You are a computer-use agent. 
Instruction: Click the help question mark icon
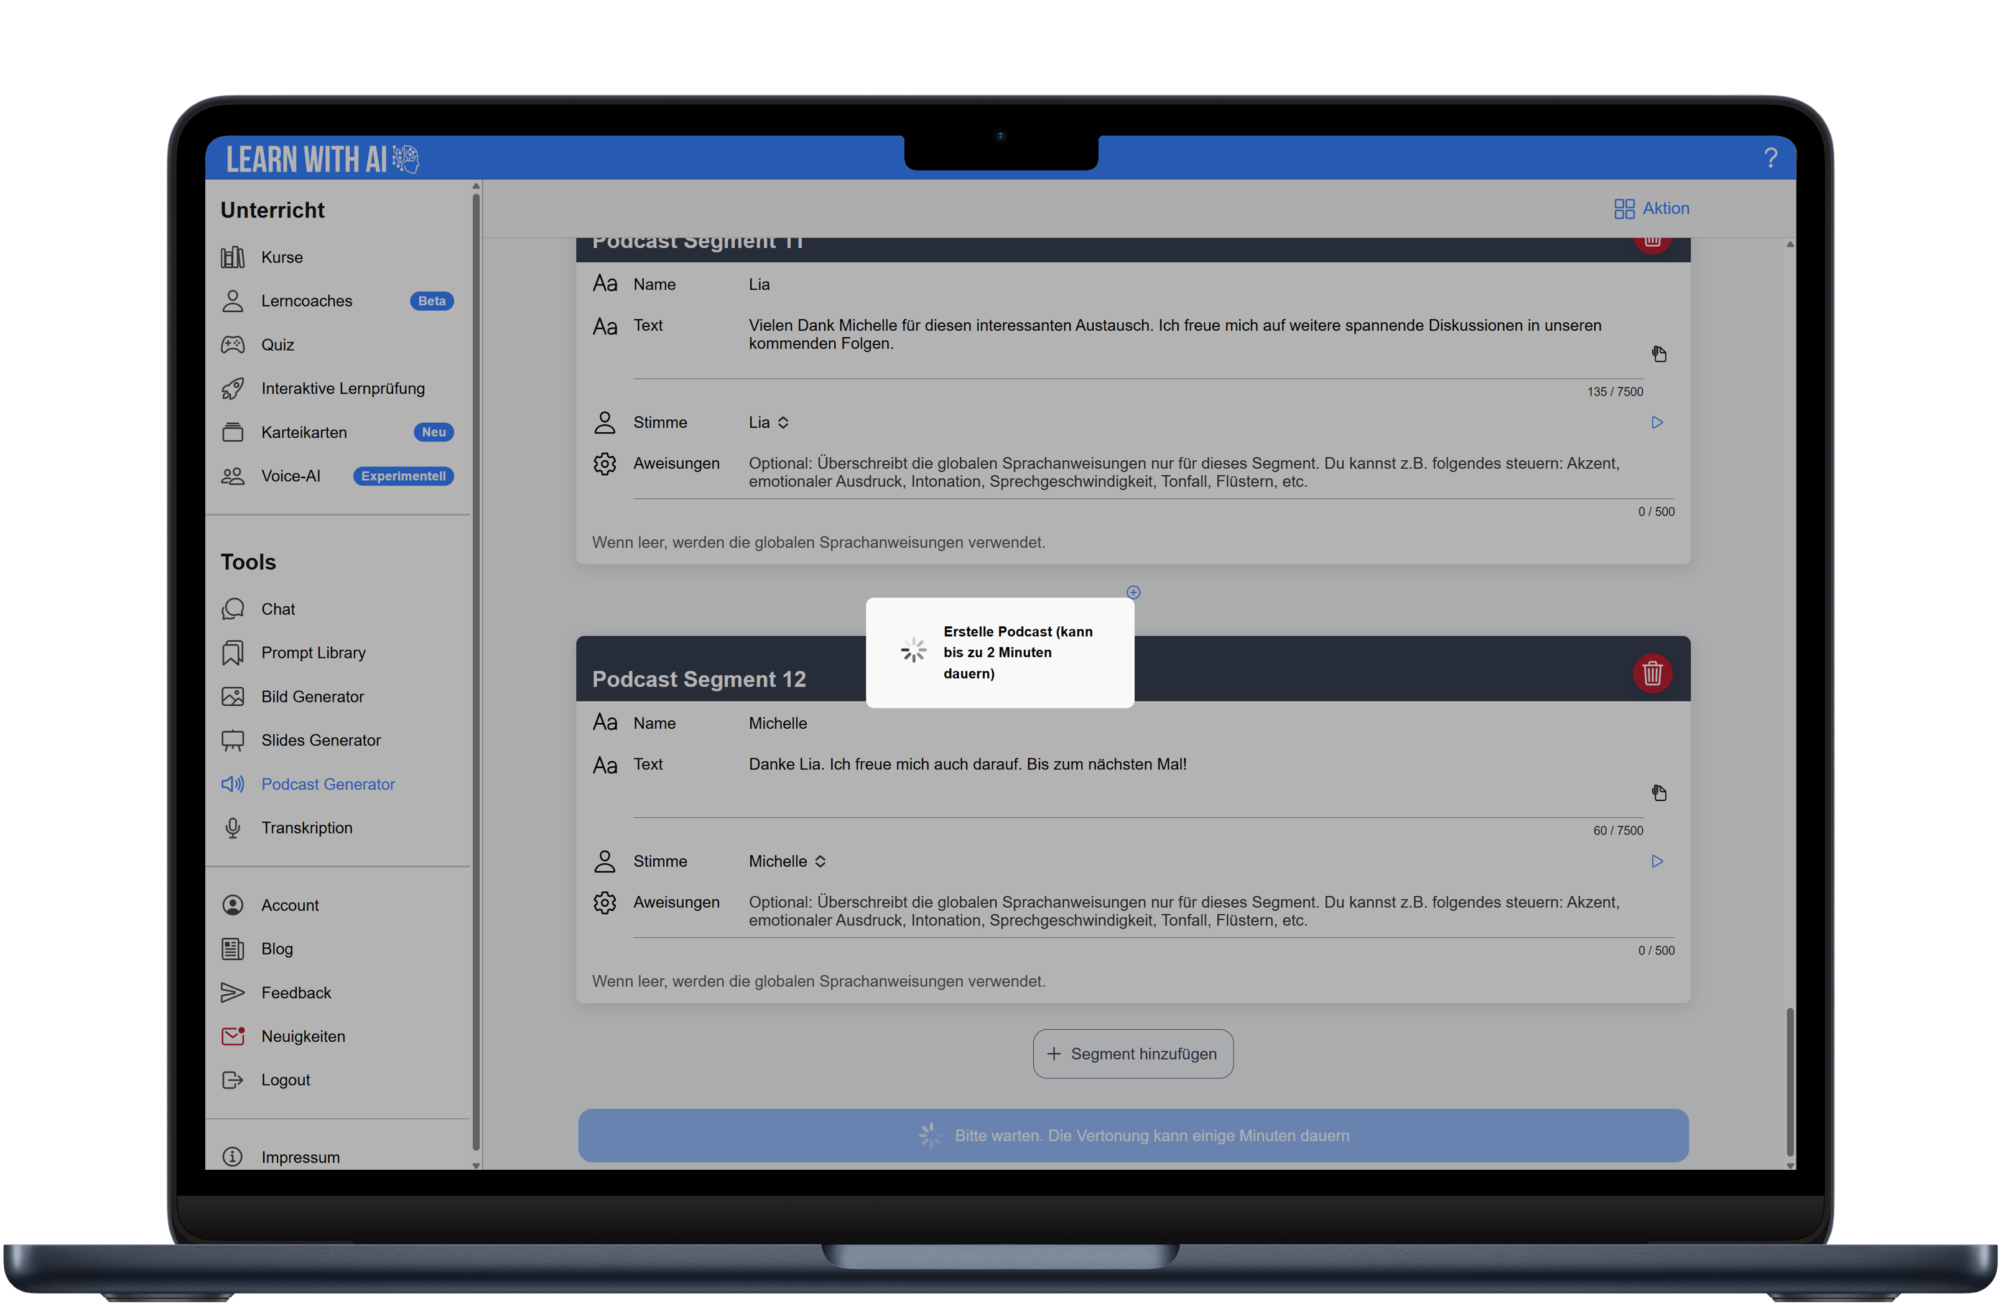[x=1770, y=157]
